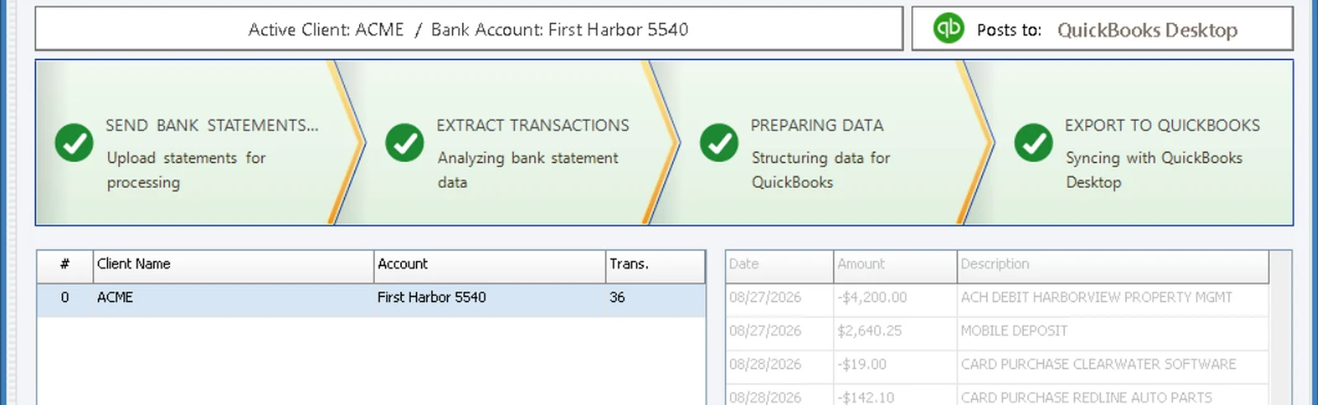
Task: Click the Export to QuickBooks checkmark icon
Action: click(1033, 142)
